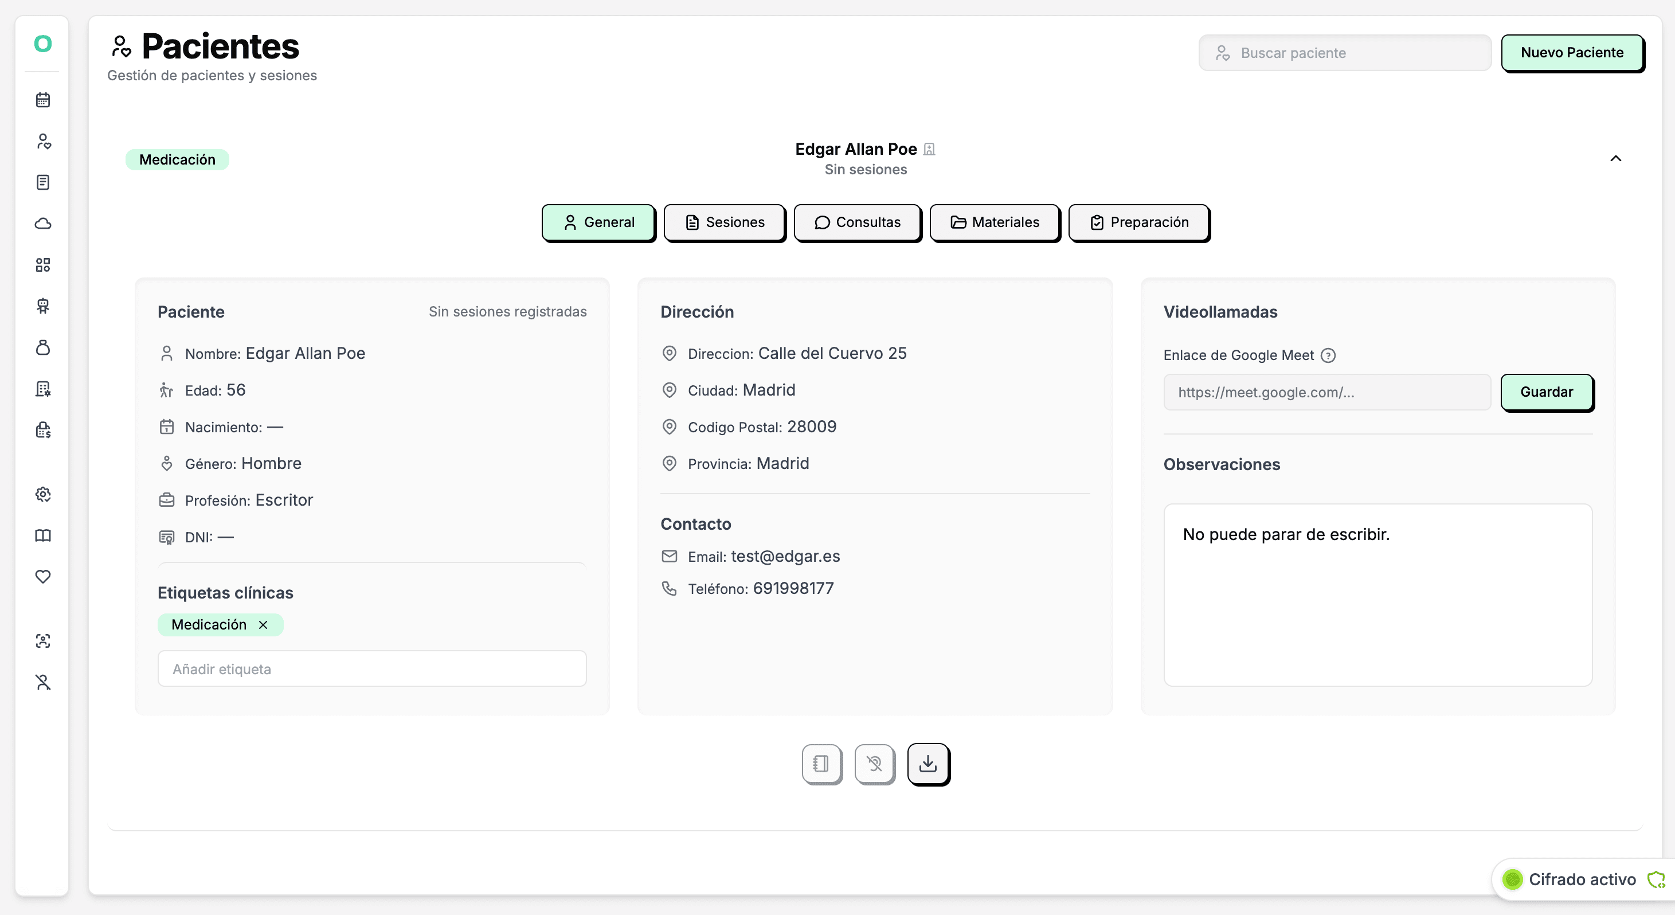Click the face-scan icon in sidebar
The width and height of the screenshot is (1675, 915).
43,640
